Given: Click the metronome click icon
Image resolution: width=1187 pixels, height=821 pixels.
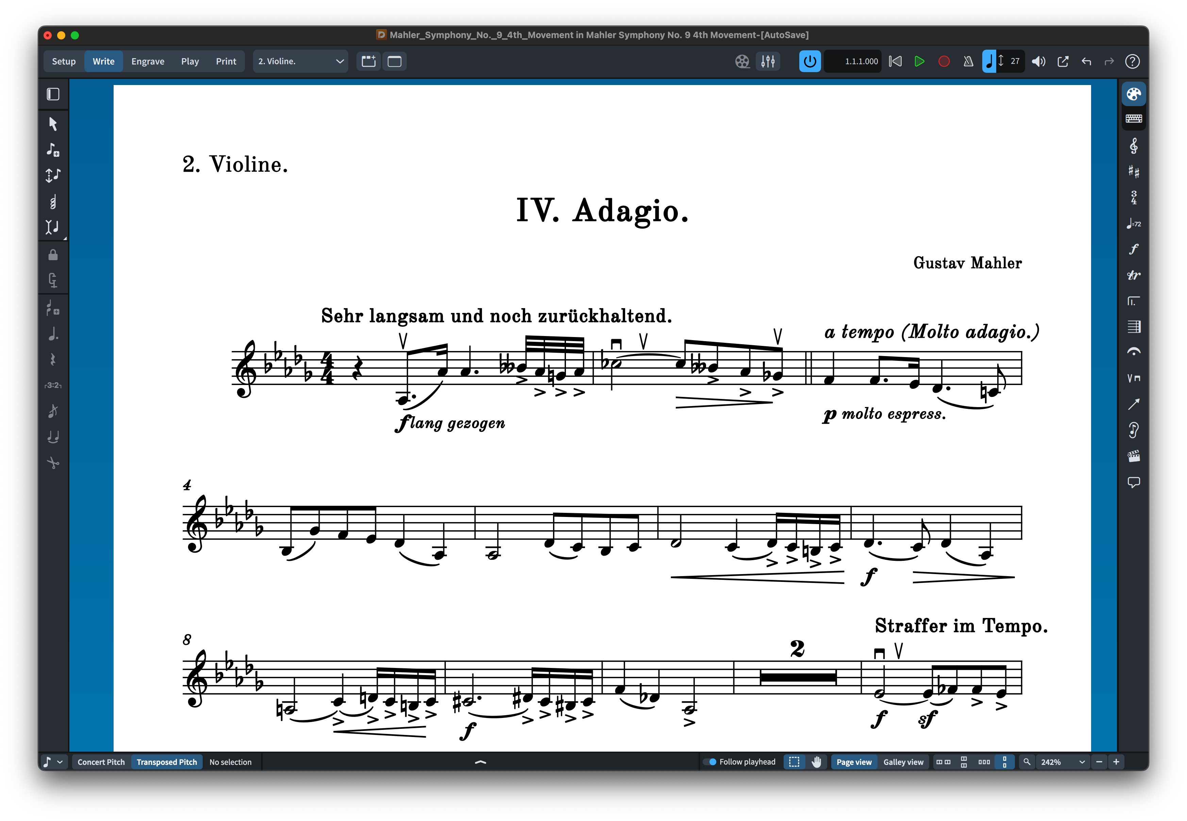Looking at the screenshot, I should point(968,61).
